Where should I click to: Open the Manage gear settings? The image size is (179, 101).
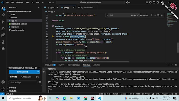[x=3, y=89]
